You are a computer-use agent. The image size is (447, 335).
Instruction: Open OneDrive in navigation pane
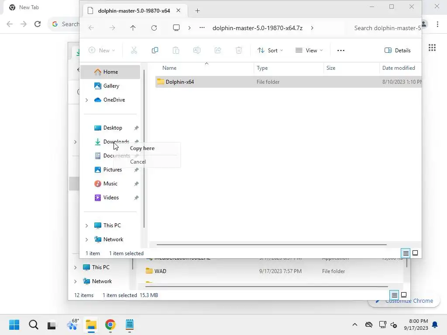pyautogui.click(x=110, y=100)
